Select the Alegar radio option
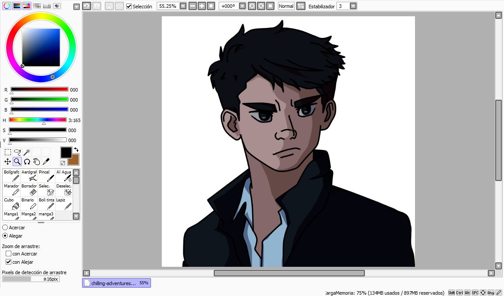The height and width of the screenshot is (296, 504). pos(5,236)
